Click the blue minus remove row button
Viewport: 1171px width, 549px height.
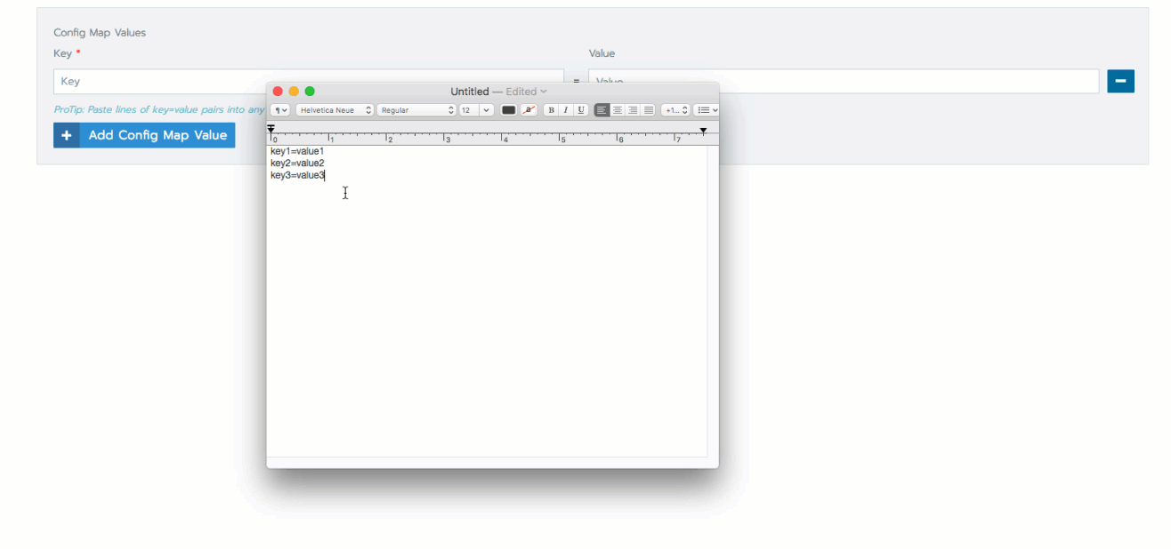[1120, 81]
